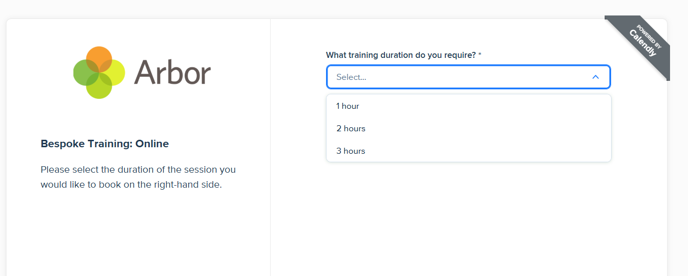Click the 'Bespoke Training: Online' heading
This screenshot has height=276, width=688.
coord(105,144)
